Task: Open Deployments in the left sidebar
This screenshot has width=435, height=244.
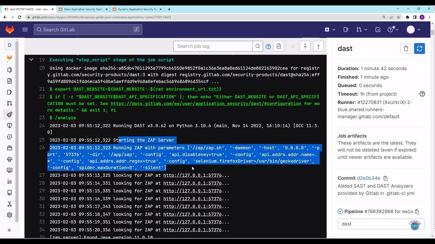Action: [x=10, y=137]
